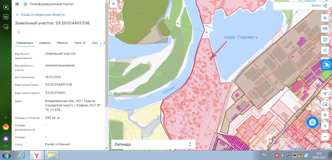Viewport: 332px width, 160px height.
Task: Click the RU language indicator
Action: tap(264, 155)
